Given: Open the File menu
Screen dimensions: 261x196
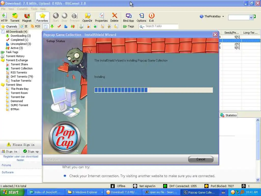Looking at the screenshot, I should coord(3,9).
